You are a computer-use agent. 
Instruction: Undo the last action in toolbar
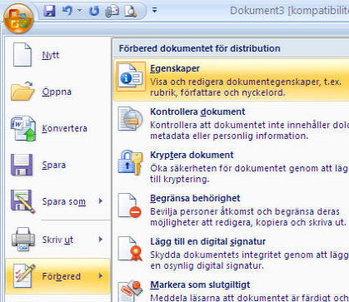67,11
